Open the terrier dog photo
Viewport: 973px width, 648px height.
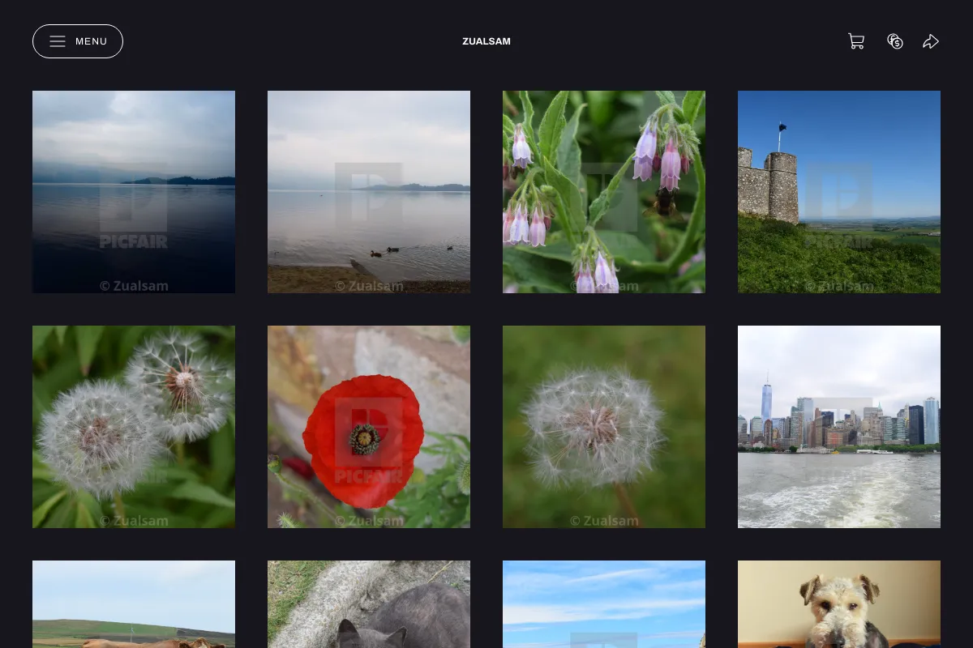pyautogui.click(x=839, y=604)
